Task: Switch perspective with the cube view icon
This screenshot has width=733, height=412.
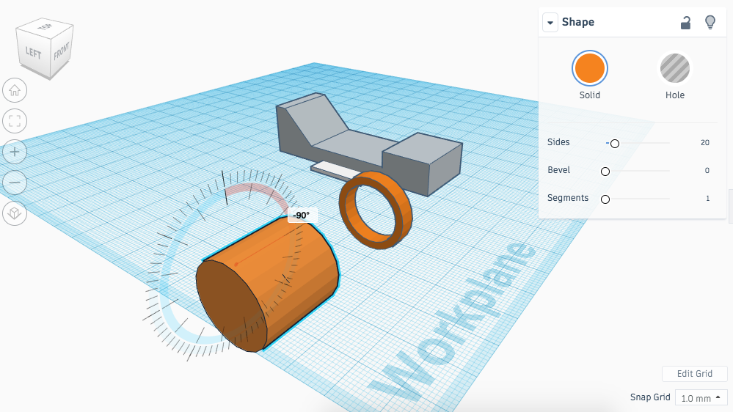Action: point(15,213)
